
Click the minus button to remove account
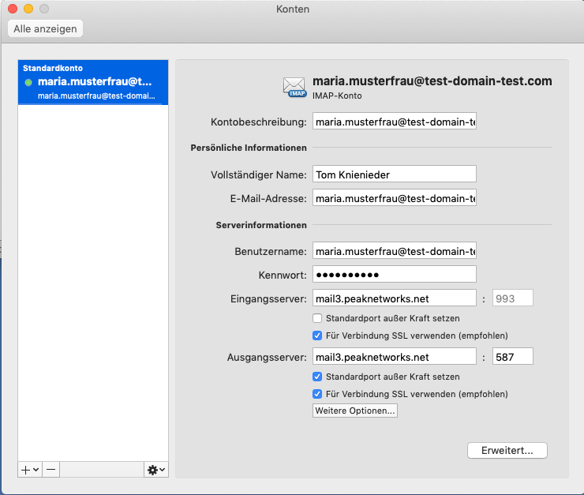click(51, 469)
